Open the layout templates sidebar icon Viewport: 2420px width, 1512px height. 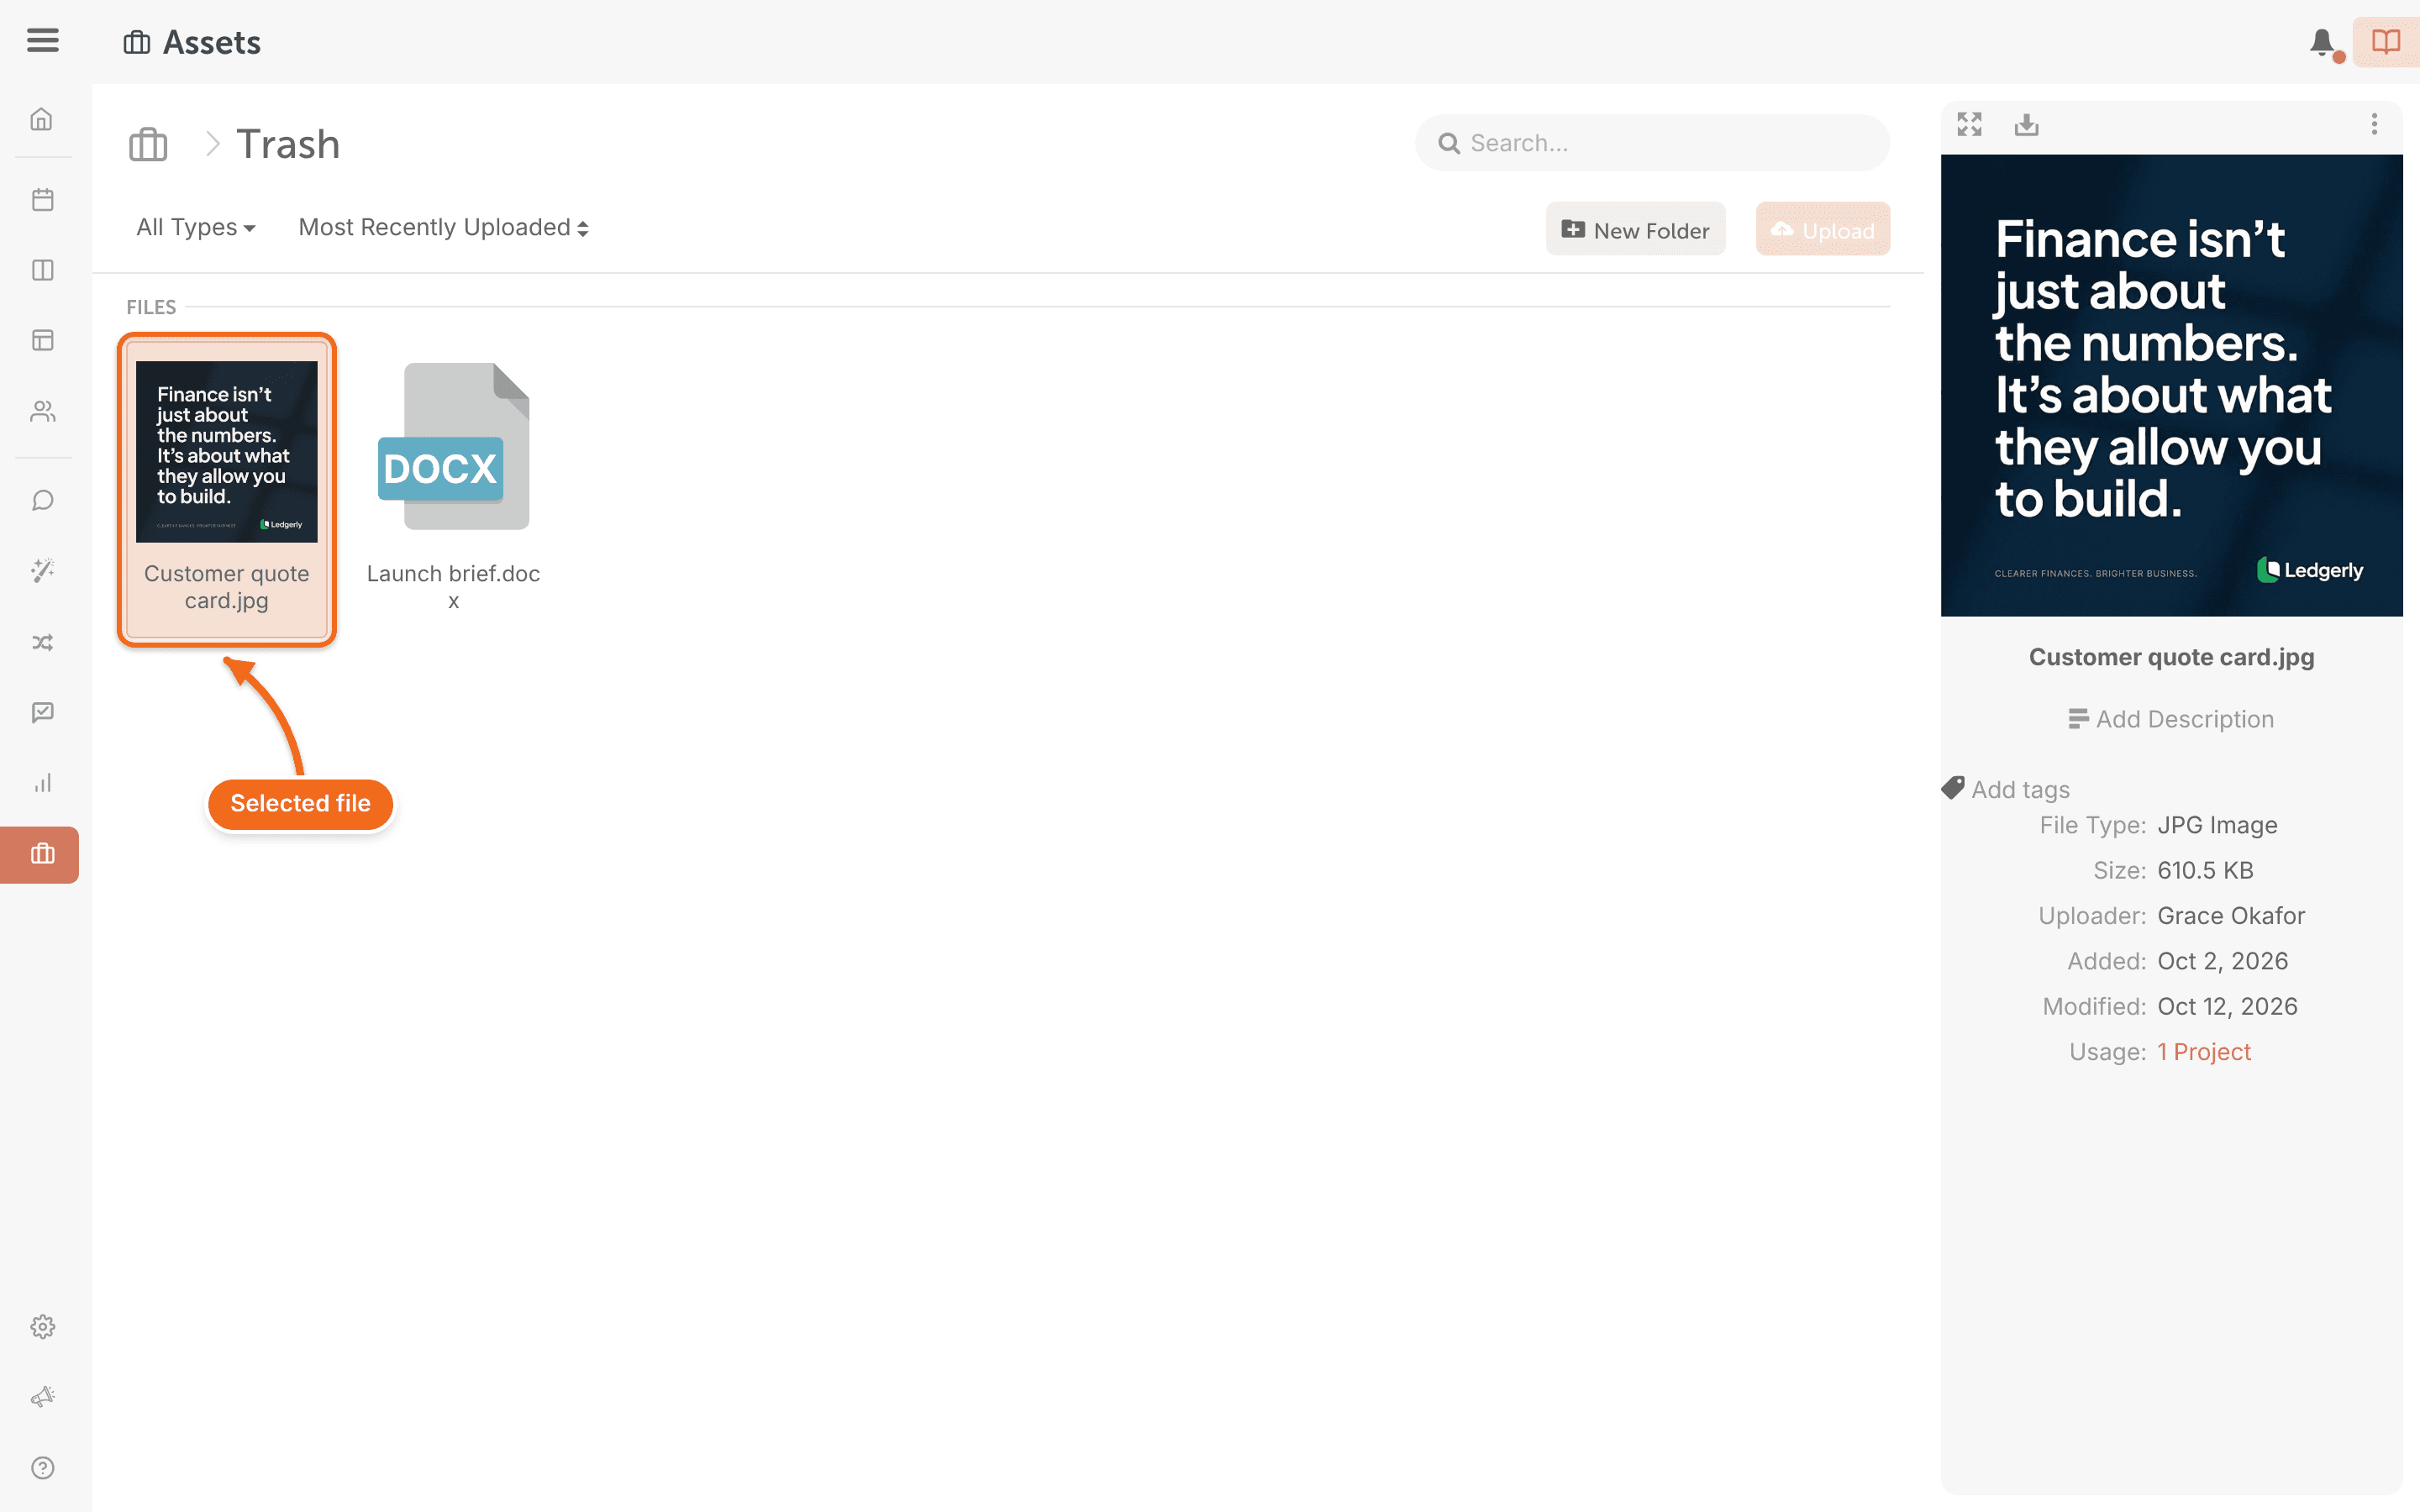[x=42, y=340]
